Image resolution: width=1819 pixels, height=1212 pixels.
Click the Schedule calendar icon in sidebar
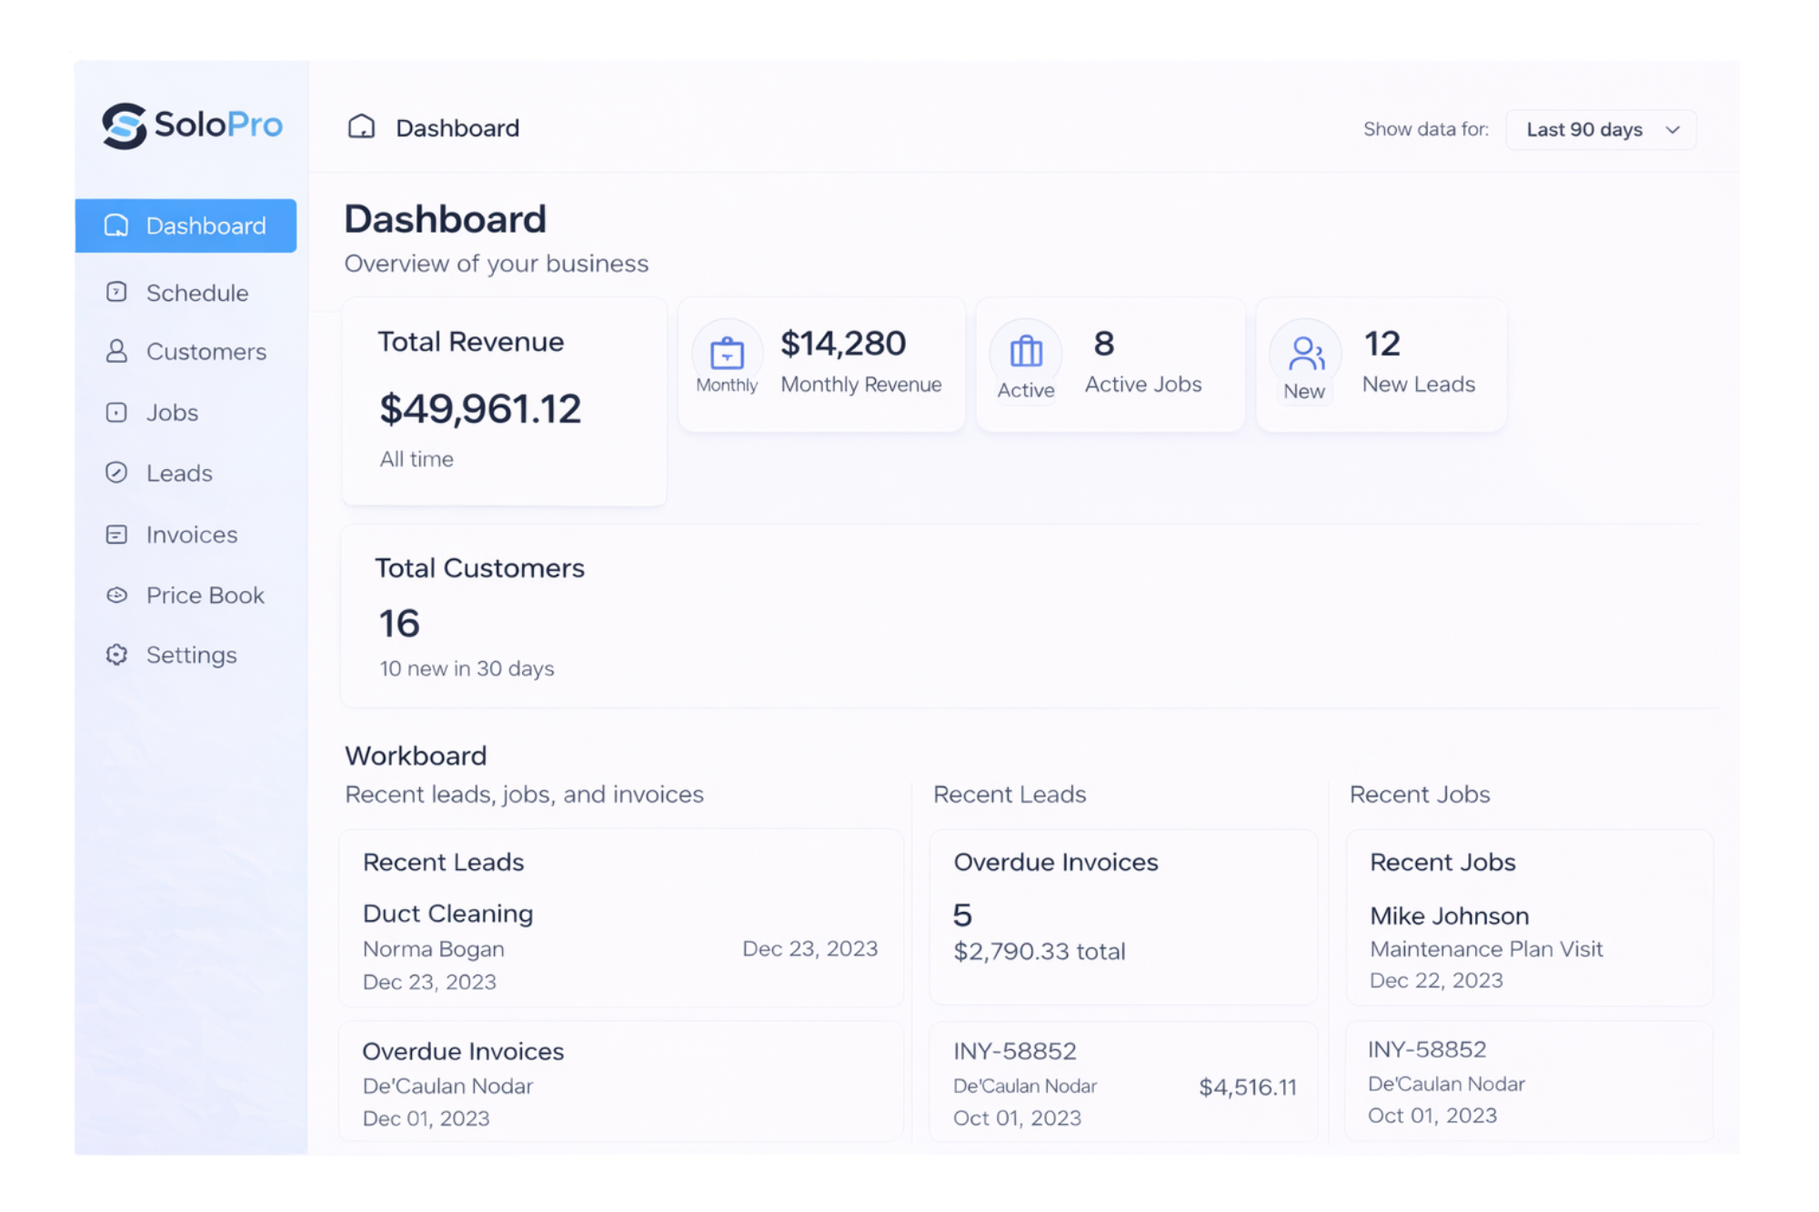(x=116, y=292)
